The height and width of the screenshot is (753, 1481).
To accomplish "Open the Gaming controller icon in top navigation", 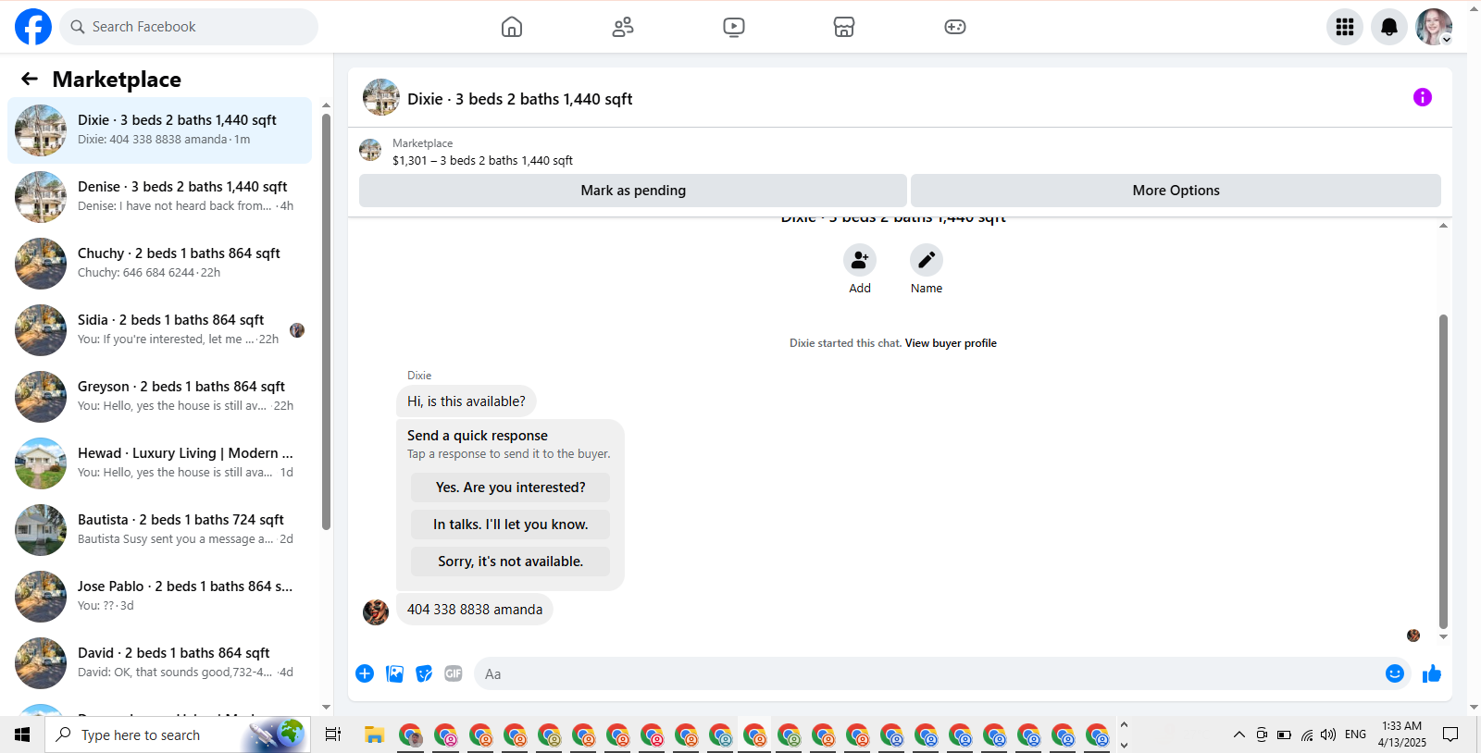I will pyautogui.click(x=955, y=27).
